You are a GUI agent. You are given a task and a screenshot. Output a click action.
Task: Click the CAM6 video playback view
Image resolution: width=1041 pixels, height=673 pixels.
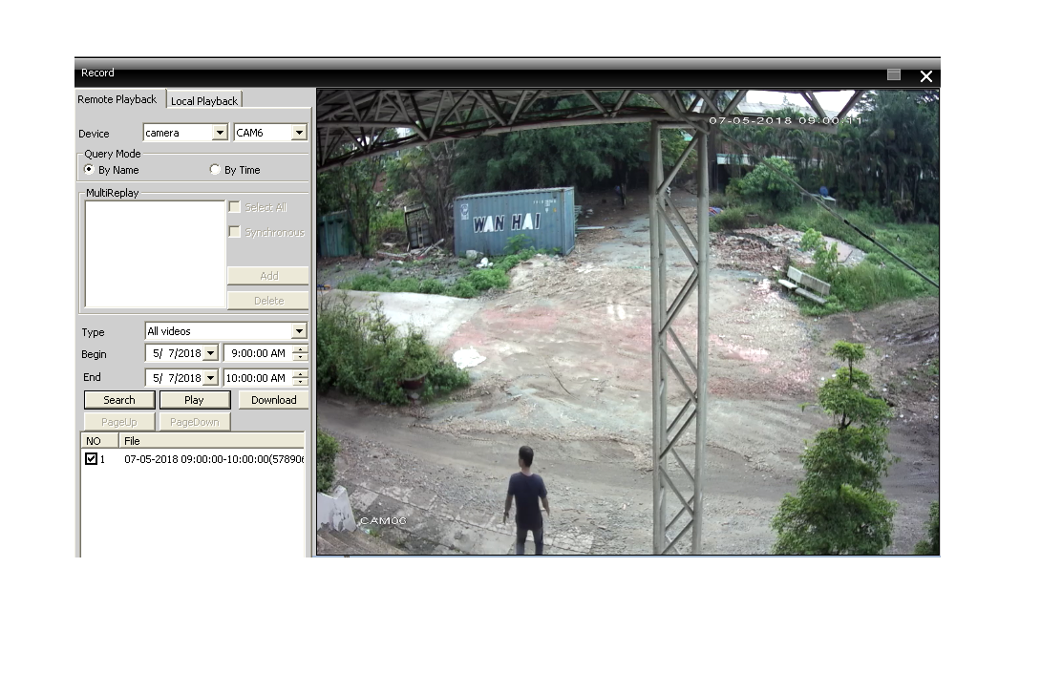point(627,323)
